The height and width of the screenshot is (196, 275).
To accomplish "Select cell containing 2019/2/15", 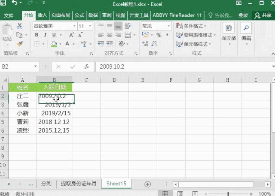I will [x=55, y=113].
